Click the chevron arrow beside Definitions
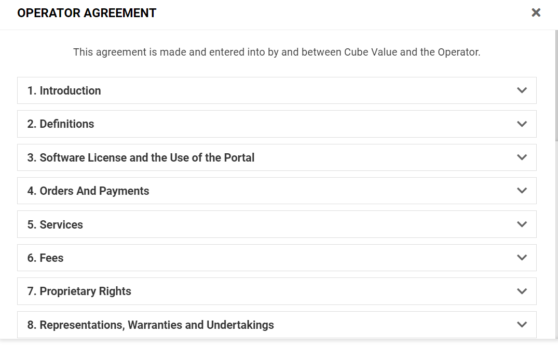 [522, 124]
